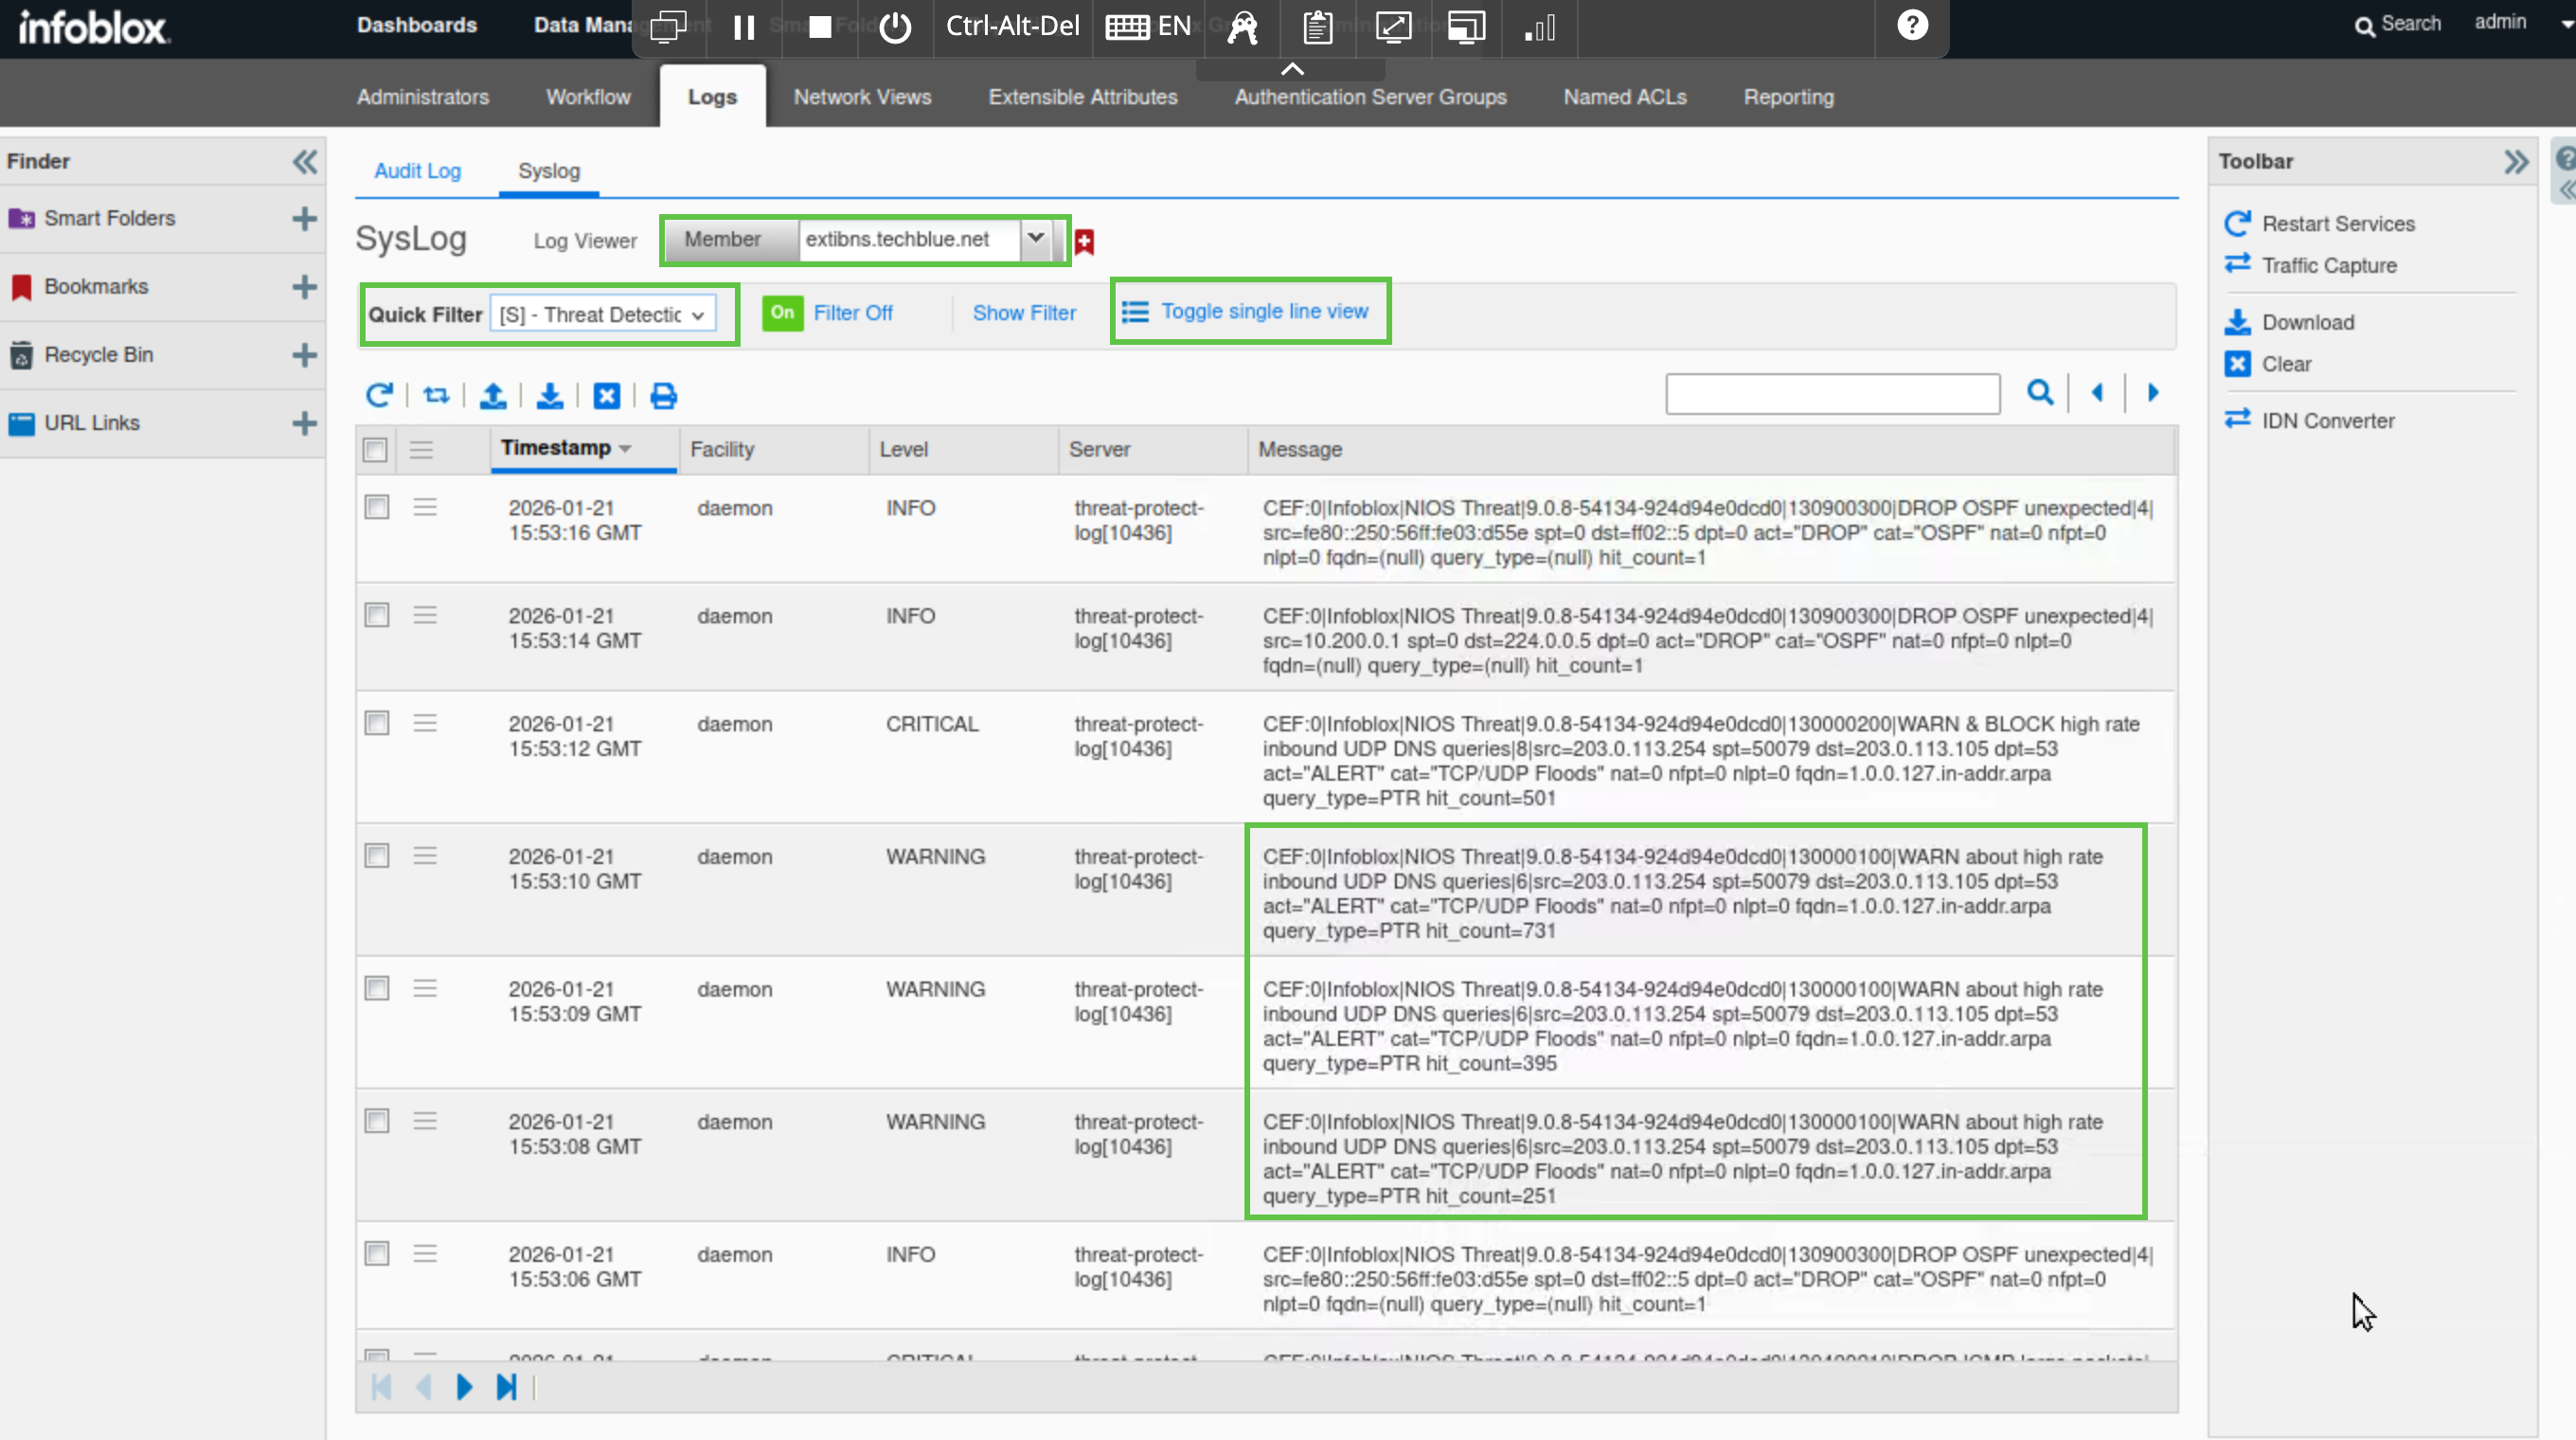This screenshot has width=2576, height=1440.
Task: Click the clear log icon in the log toolbar
Action: (606, 396)
